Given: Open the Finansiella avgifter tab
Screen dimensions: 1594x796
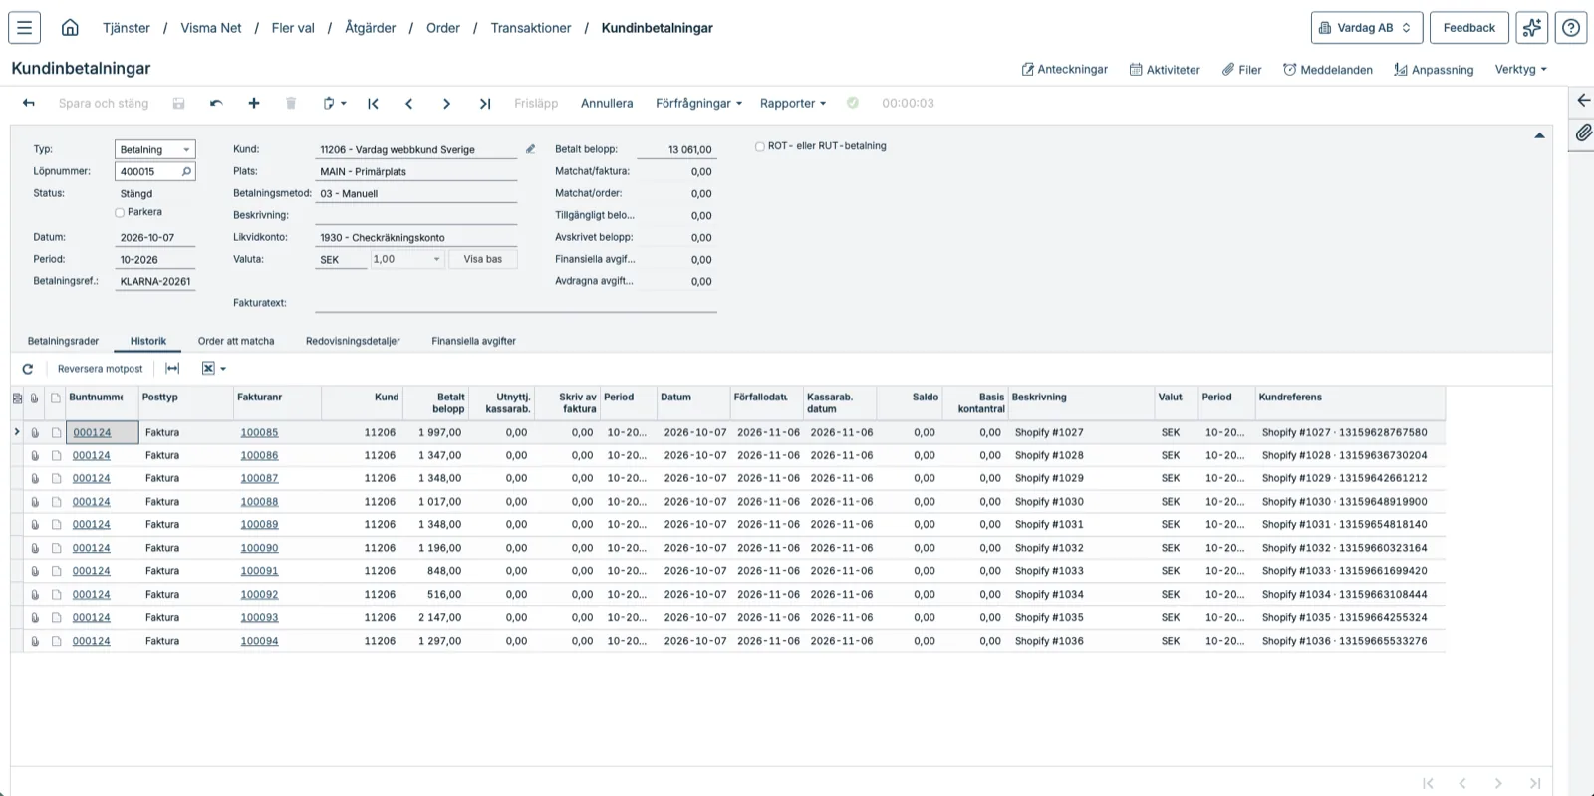Looking at the screenshot, I should tap(473, 341).
